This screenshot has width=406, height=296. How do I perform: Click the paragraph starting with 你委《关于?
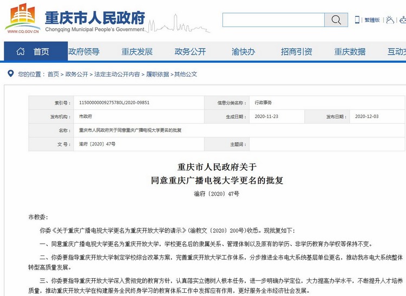[167, 231]
